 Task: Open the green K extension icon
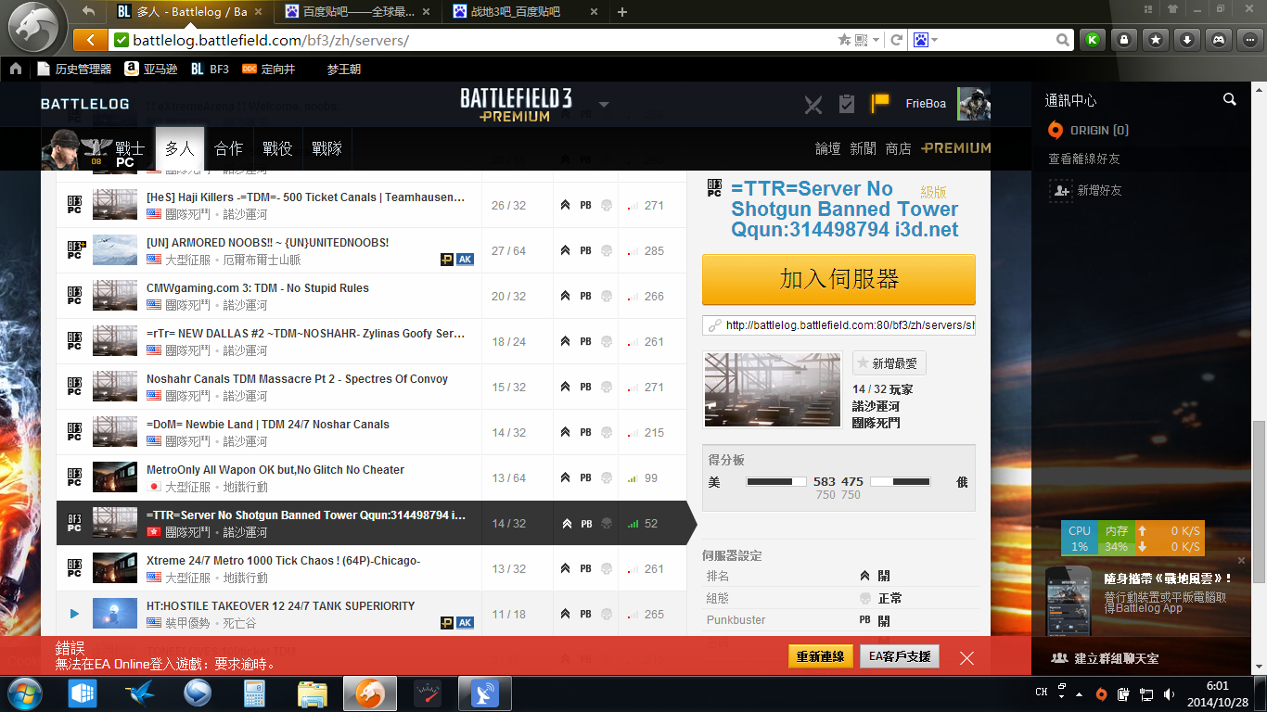click(x=1093, y=40)
